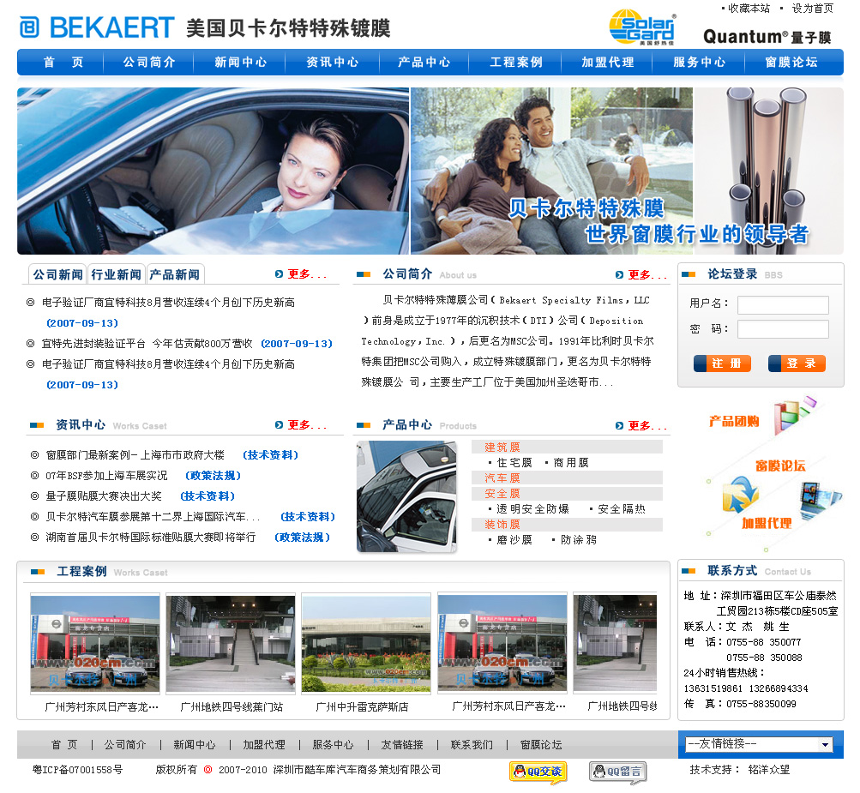The width and height of the screenshot is (860, 793).
Task: Select 装饰膜 product category
Action: 502,525
